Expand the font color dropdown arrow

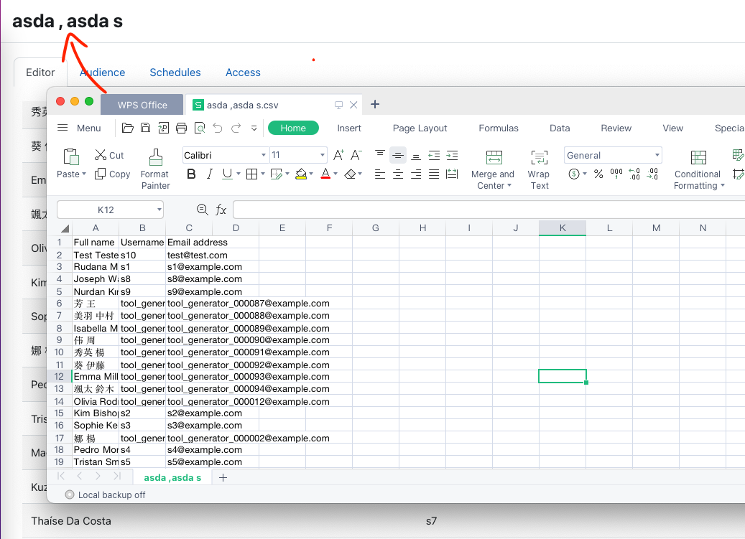tap(336, 174)
